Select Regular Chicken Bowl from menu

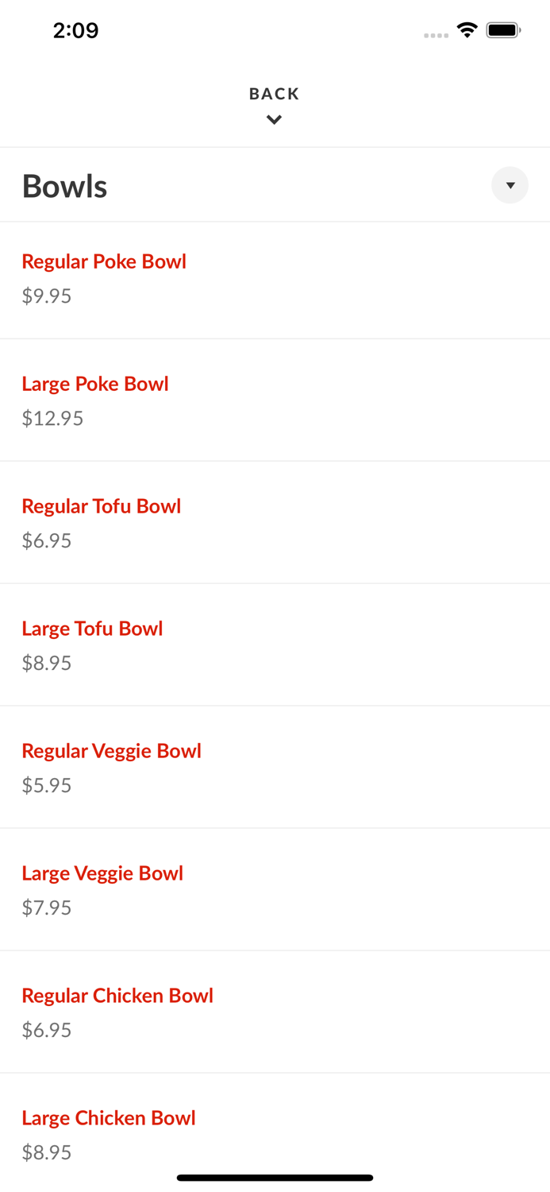click(x=117, y=995)
